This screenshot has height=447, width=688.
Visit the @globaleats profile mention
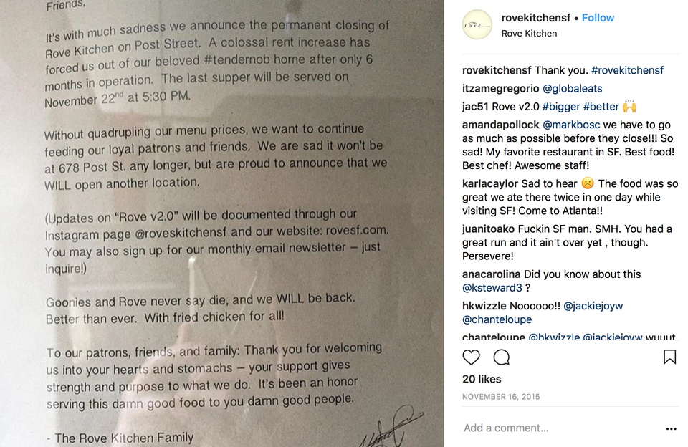(572, 88)
